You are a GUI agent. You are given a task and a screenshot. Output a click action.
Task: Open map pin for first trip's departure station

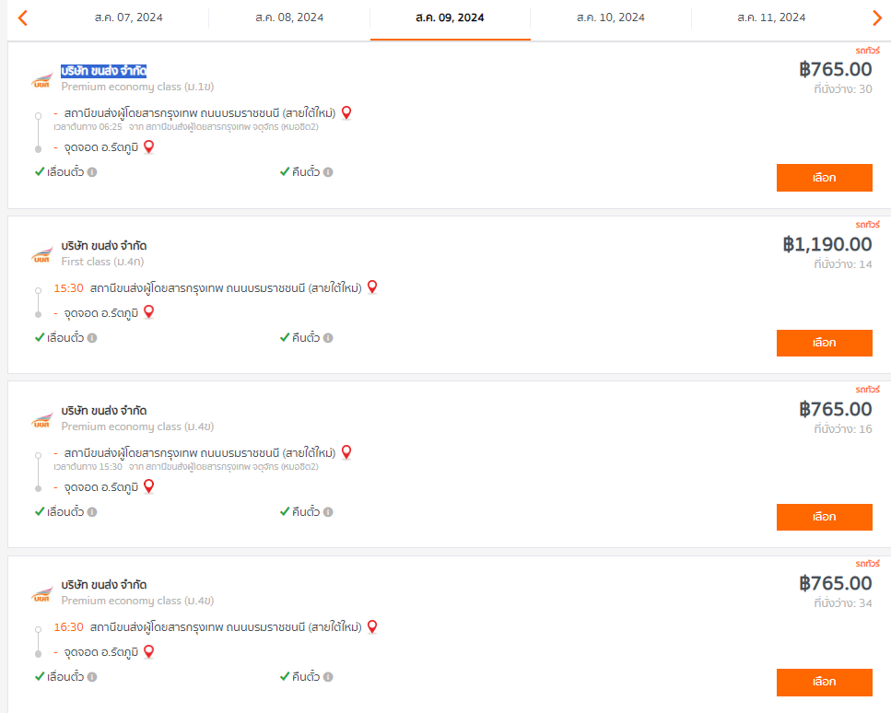click(346, 112)
